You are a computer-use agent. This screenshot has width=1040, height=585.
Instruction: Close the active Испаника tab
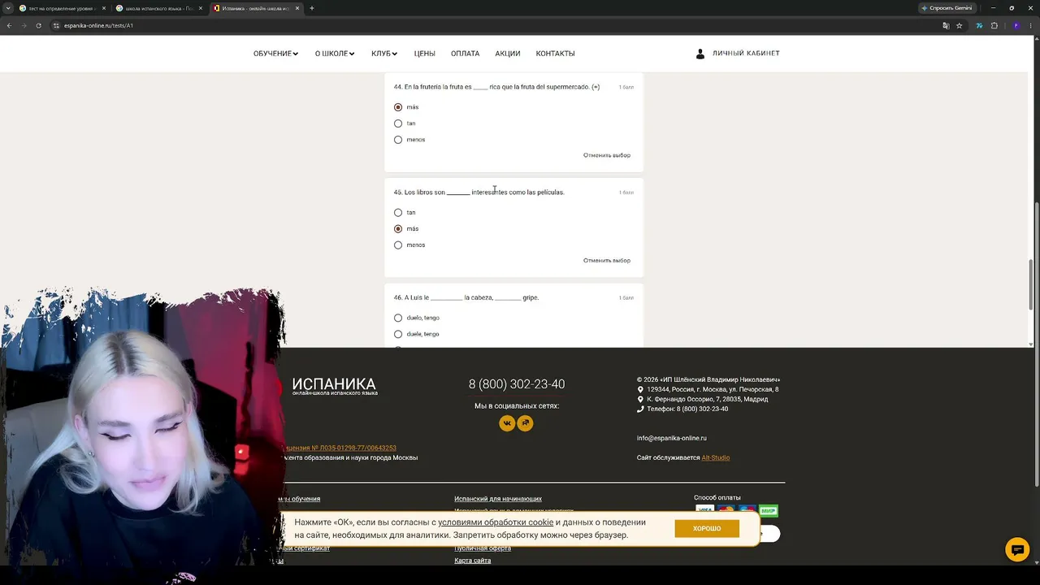pos(297,8)
